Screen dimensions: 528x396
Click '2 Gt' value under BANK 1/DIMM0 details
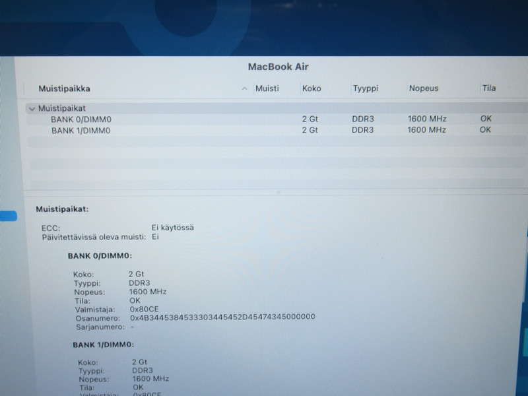click(140, 362)
